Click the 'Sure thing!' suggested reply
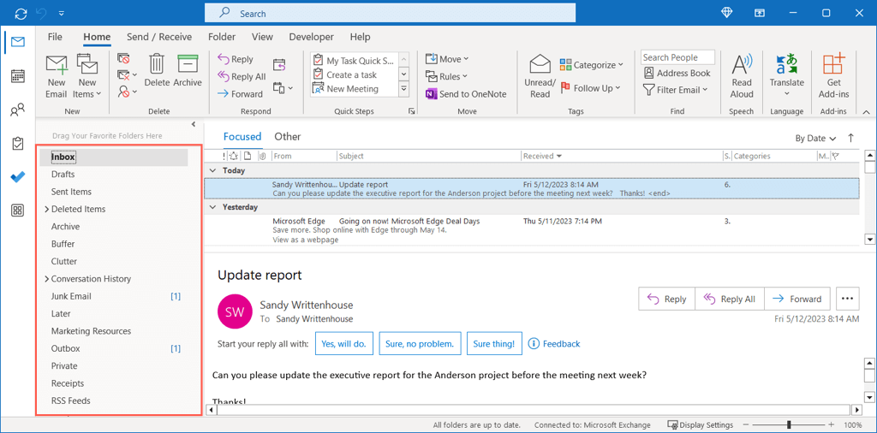The image size is (877, 433). coord(494,344)
